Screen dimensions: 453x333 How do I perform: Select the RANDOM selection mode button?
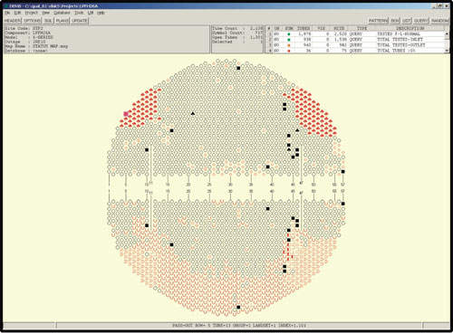439,21
